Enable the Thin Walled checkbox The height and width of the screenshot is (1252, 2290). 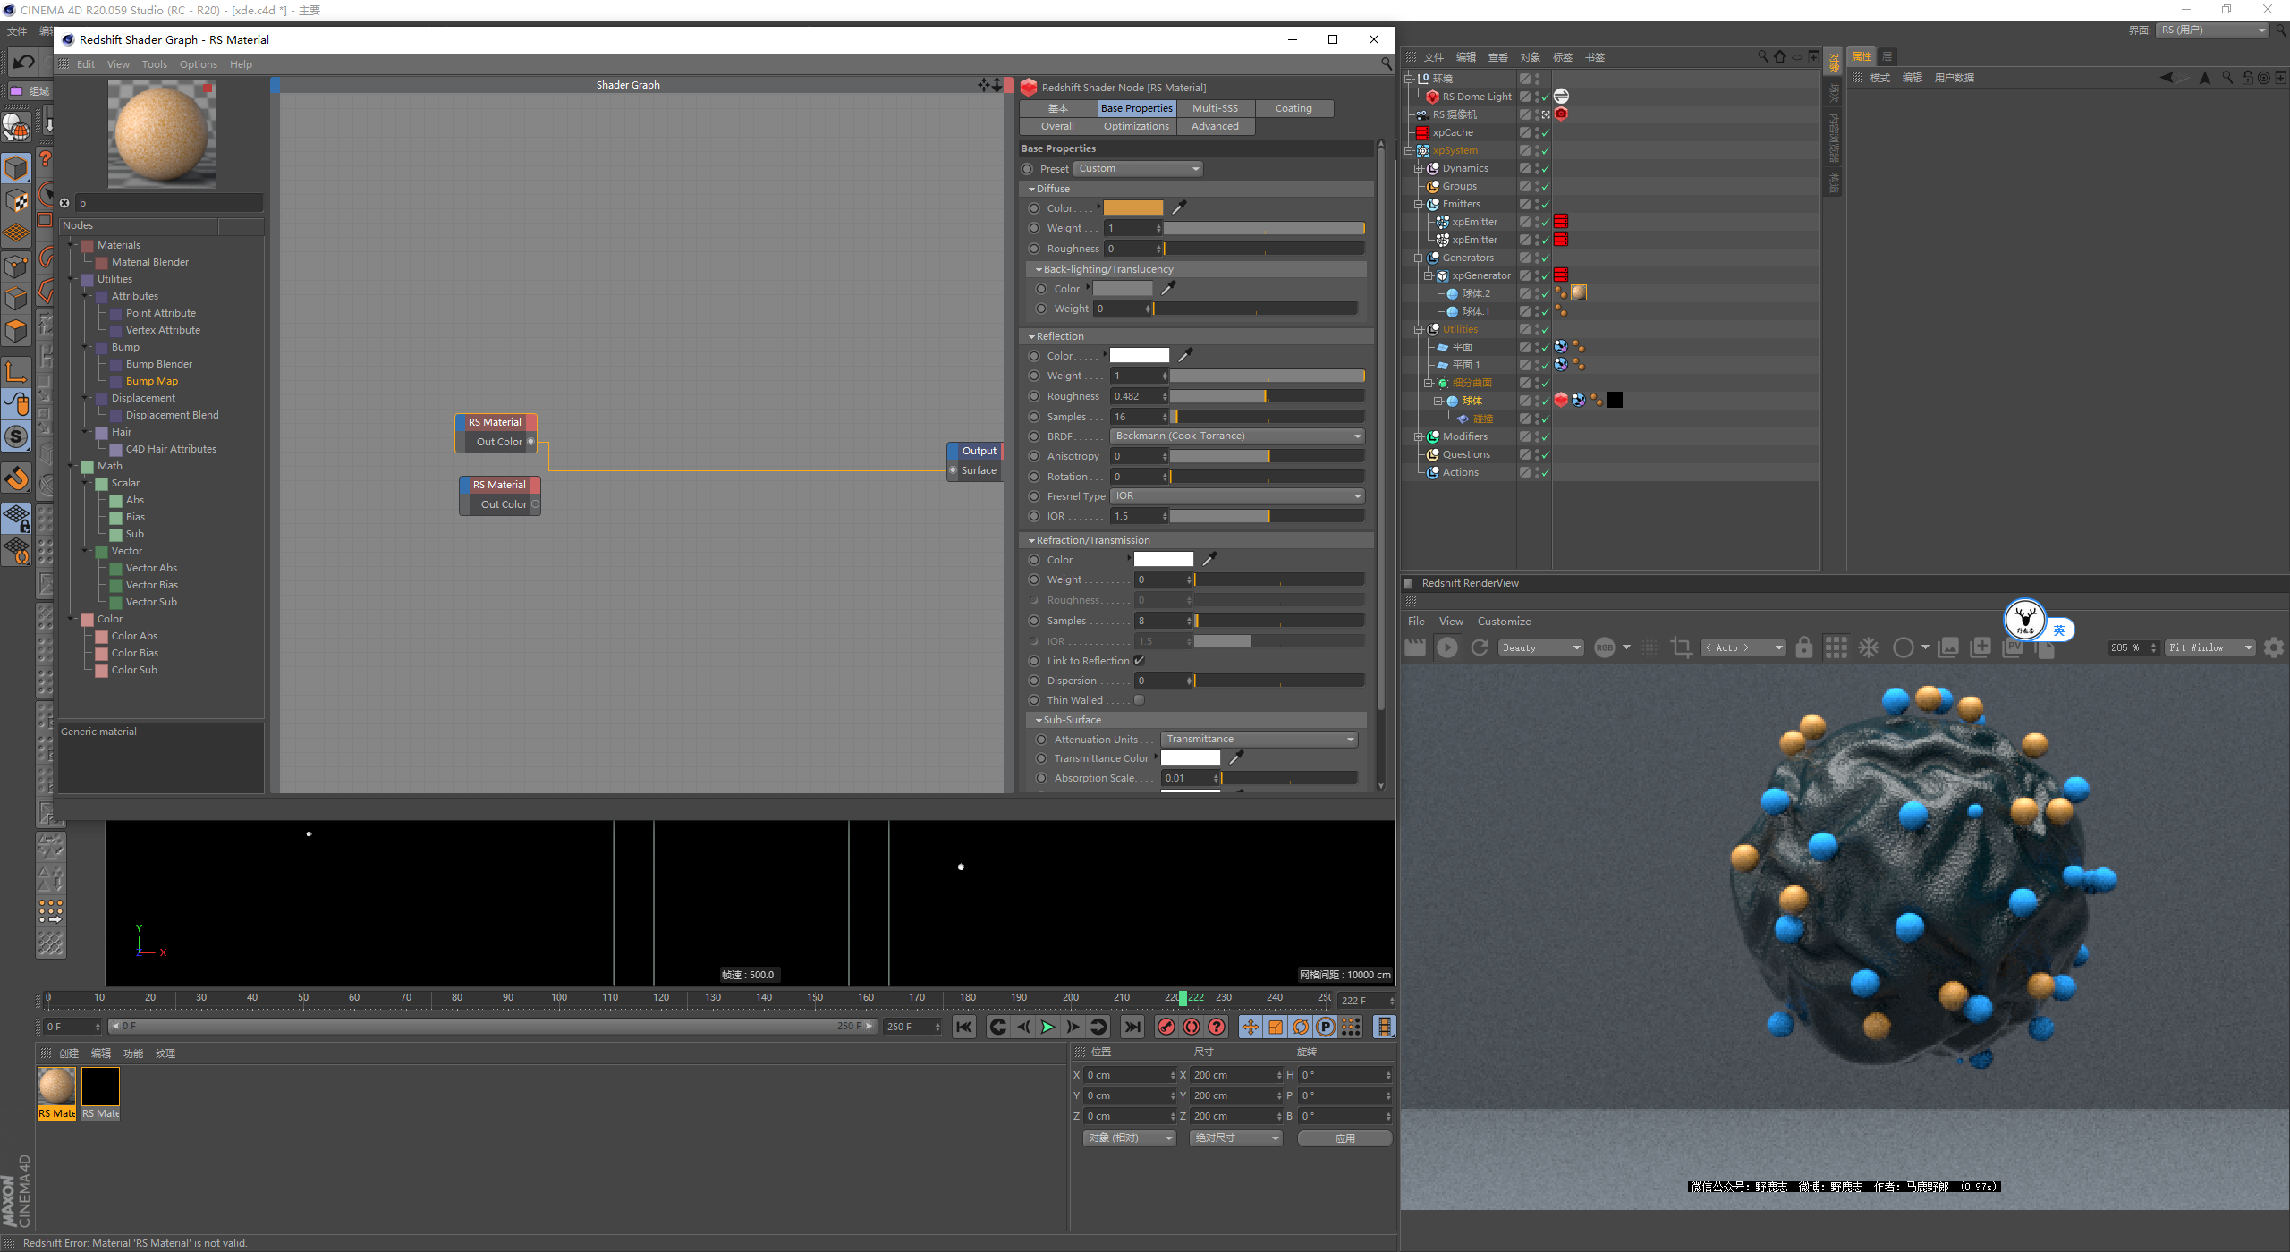point(1139,700)
